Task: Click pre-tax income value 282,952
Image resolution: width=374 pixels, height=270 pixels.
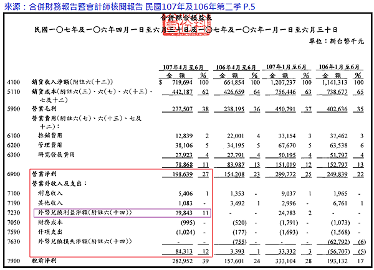Action: tap(182, 261)
